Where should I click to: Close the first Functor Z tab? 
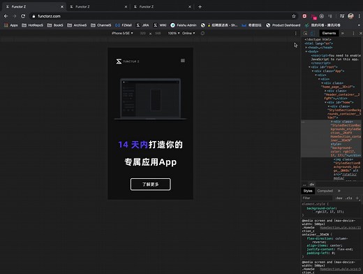pos(62,7)
